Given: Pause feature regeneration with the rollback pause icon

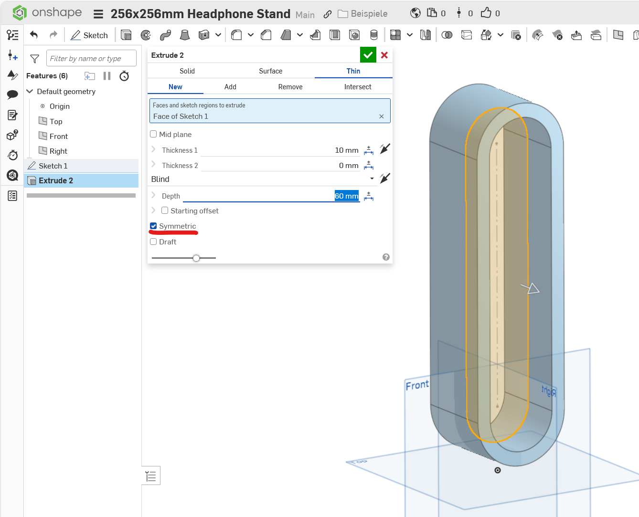Looking at the screenshot, I should 107,76.
